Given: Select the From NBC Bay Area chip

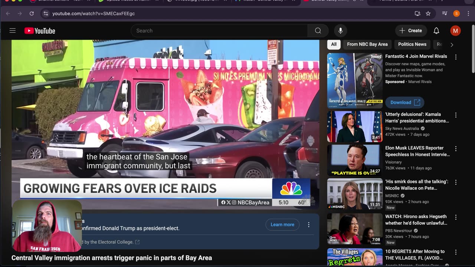Looking at the screenshot, I should point(367,44).
